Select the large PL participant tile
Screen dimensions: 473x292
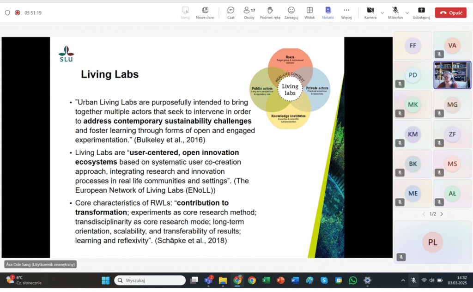pyautogui.click(x=432, y=242)
